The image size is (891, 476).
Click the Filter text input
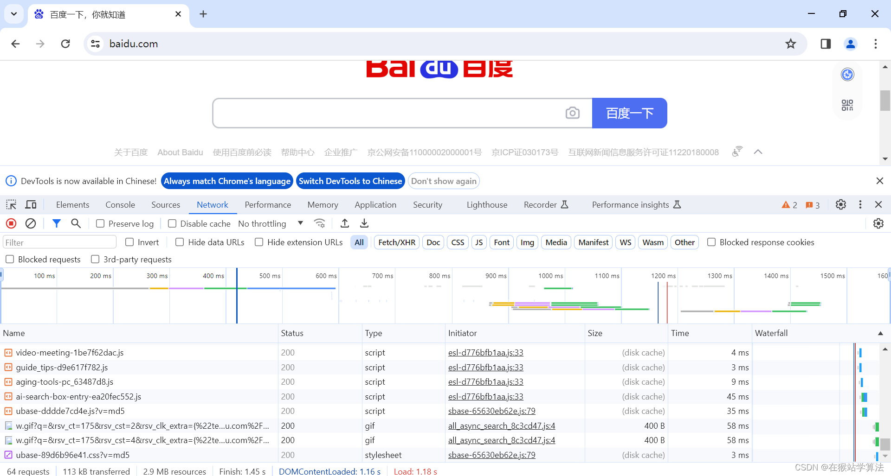[60, 242]
